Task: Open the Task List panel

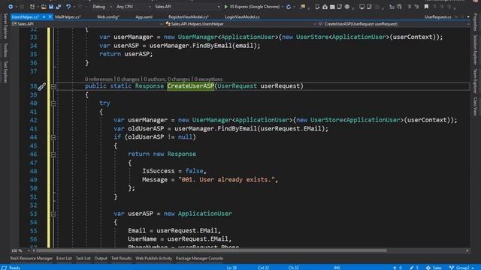Action: click(x=83, y=258)
